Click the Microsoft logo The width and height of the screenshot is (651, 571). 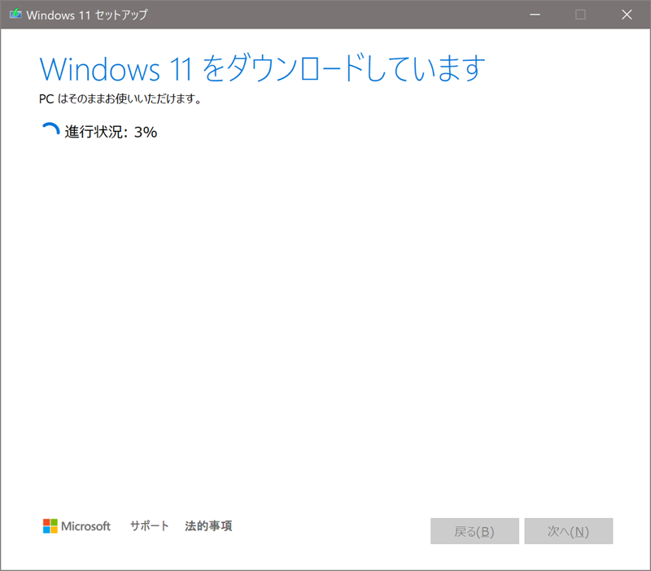(x=76, y=525)
